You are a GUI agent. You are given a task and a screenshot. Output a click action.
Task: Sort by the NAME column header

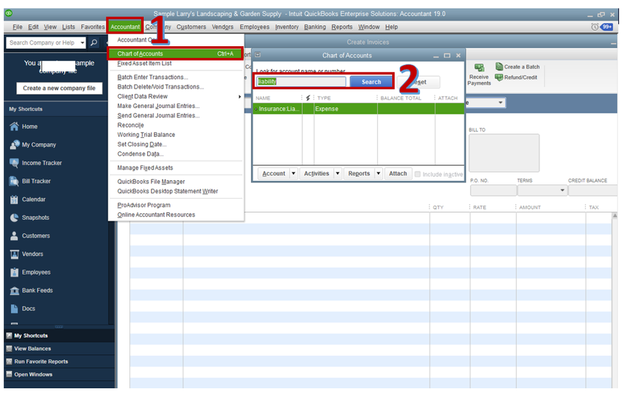pyautogui.click(x=262, y=98)
